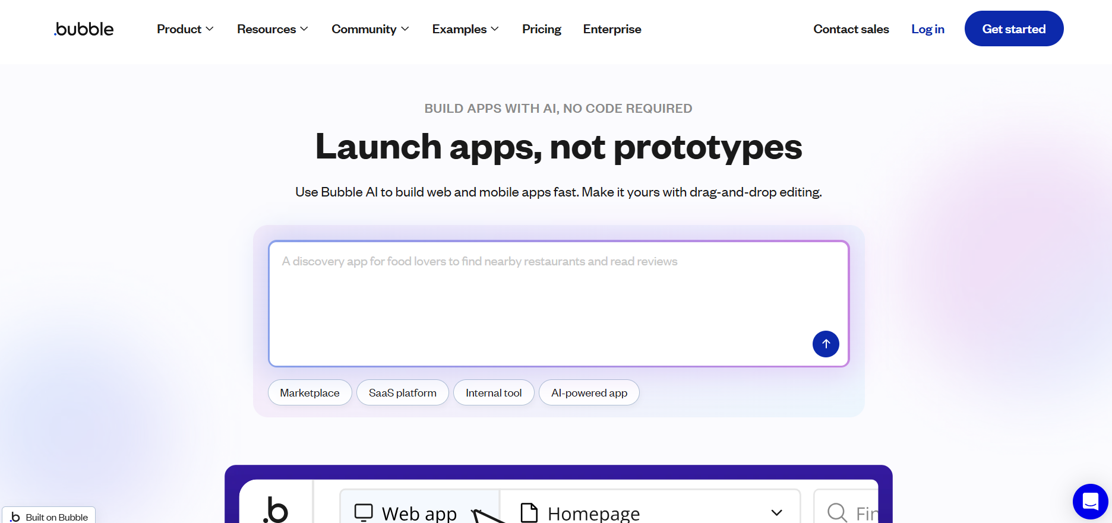Click the Bubble logo in header
This screenshot has height=523, width=1112.
(x=84, y=29)
